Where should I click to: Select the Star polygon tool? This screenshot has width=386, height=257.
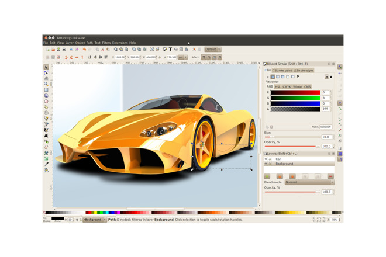[x=46, y=107]
